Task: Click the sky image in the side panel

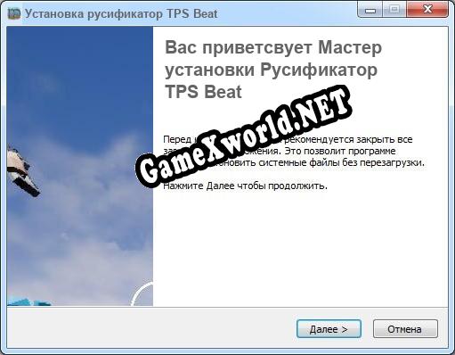Action: [80, 166]
